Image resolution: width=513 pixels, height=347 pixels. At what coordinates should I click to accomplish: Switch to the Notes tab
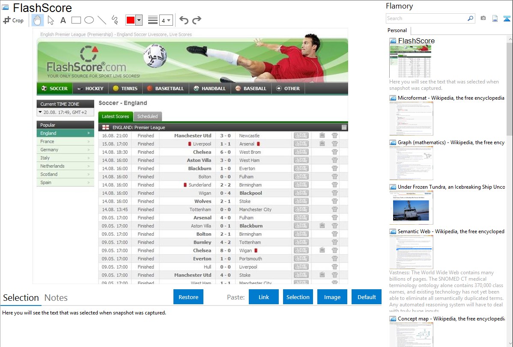coord(56,298)
